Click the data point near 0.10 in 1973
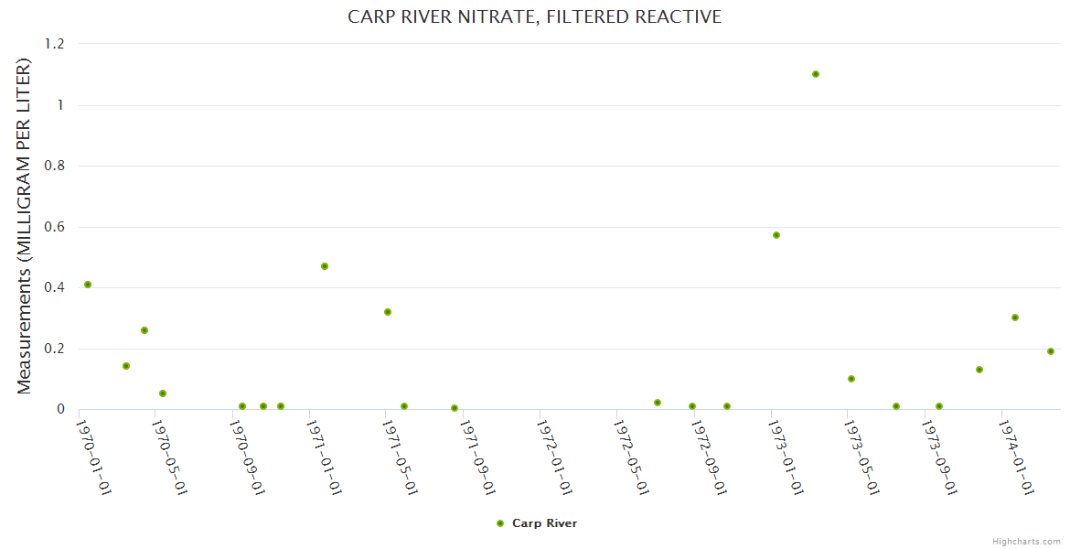Image resolution: width=1070 pixels, height=549 pixels. (x=851, y=379)
